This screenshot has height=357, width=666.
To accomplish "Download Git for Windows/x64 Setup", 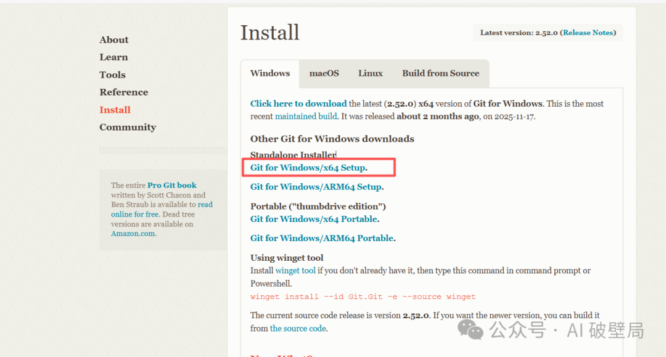I will [x=308, y=168].
